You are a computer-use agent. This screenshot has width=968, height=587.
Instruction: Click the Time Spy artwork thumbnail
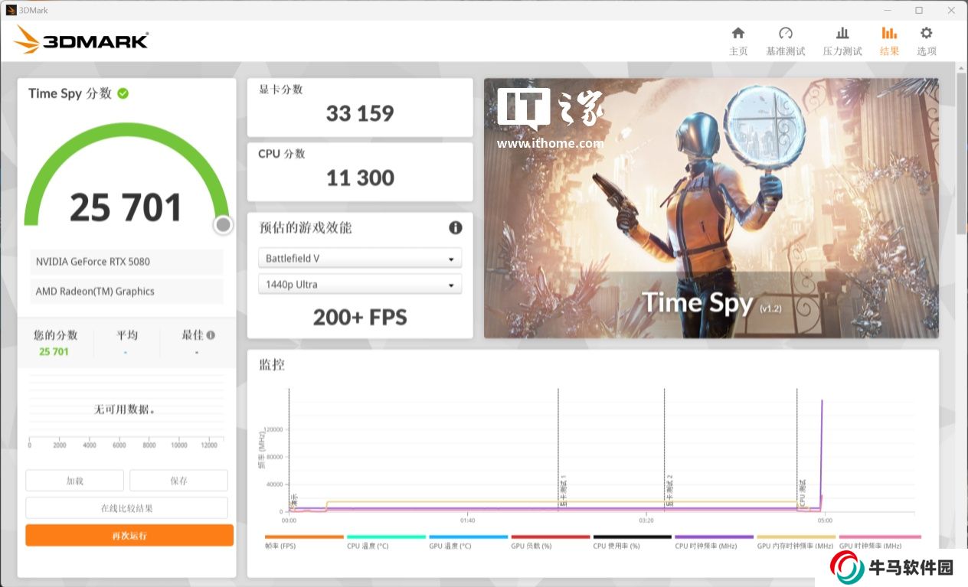click(711, 208)
